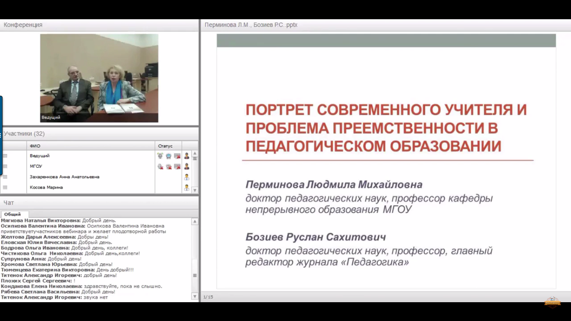This screenshot has width=571, height=321.
Task: Click user avatar icon beside Косова Марина
Action: (186, 188)
